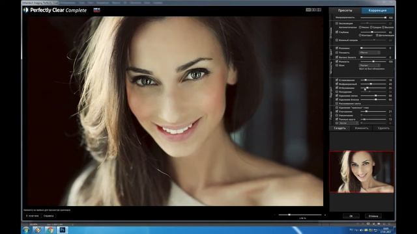The image size is (417, 234).
Task: Toggle the Баланс белого checkbox
Action: 337,57
